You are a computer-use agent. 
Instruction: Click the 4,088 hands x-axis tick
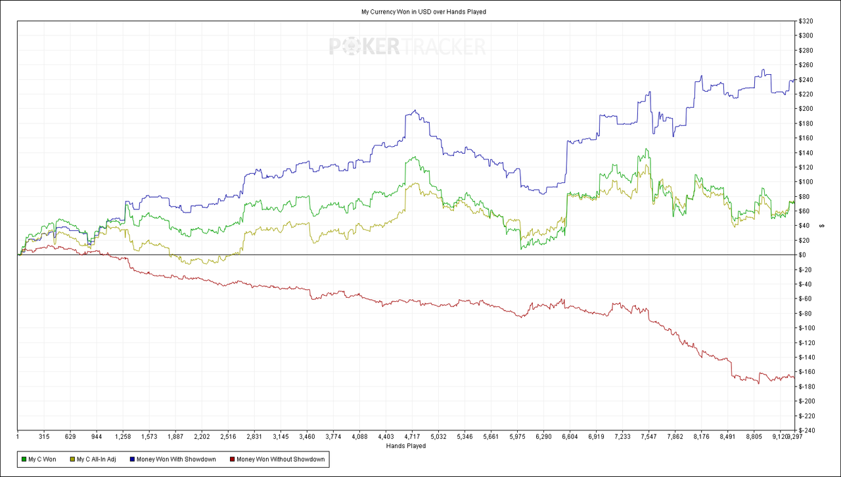coord(359,436)
